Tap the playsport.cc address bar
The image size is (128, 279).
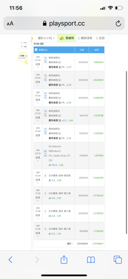64,23
